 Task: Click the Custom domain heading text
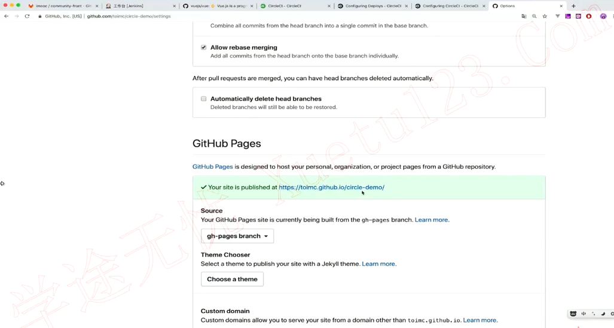pyautogui.click(x=225, y=311)
